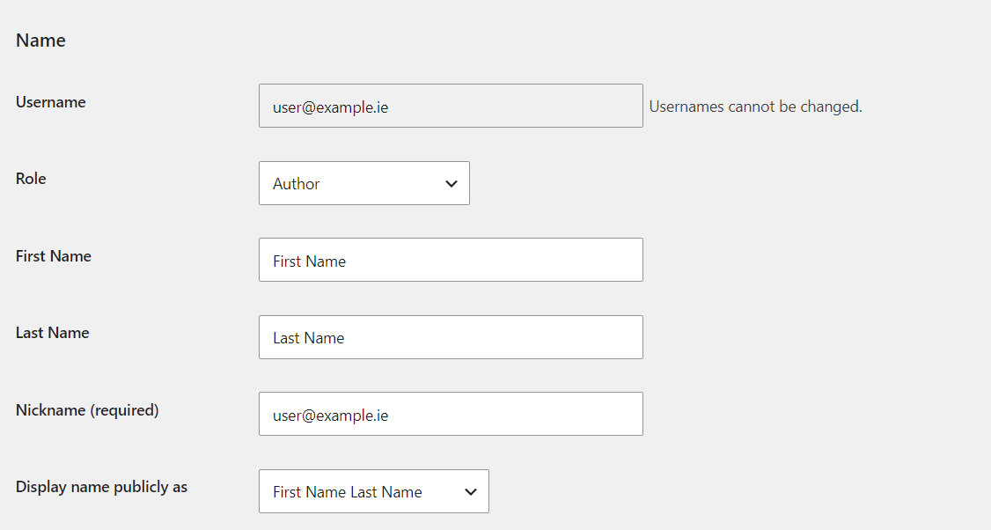
Task: Click the Name section heading
Action: tap(40, 40)
